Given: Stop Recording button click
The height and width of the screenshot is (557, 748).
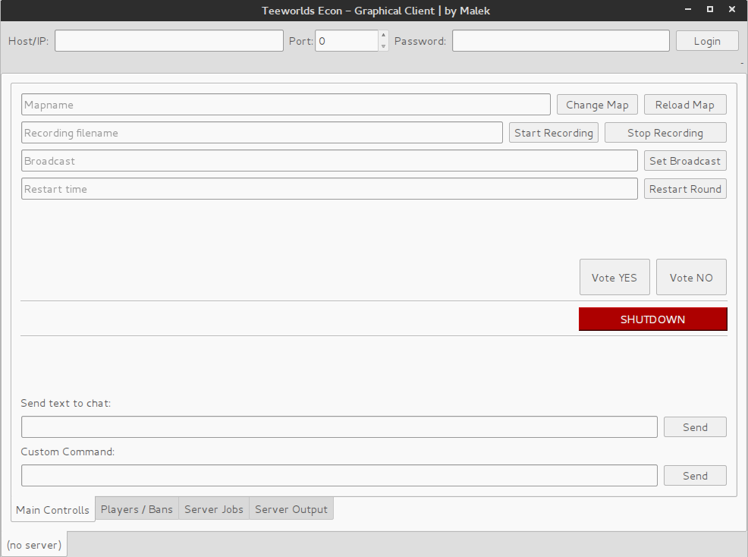Looking at the screenshot, I should pos(665,133).
